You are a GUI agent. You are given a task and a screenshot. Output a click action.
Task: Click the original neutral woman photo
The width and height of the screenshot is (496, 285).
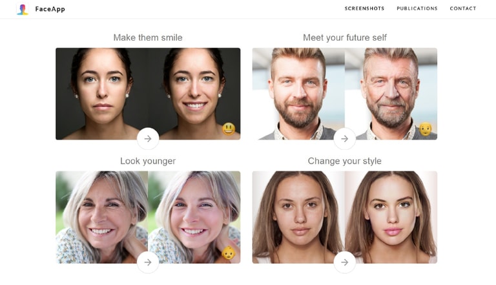[102, 94]
